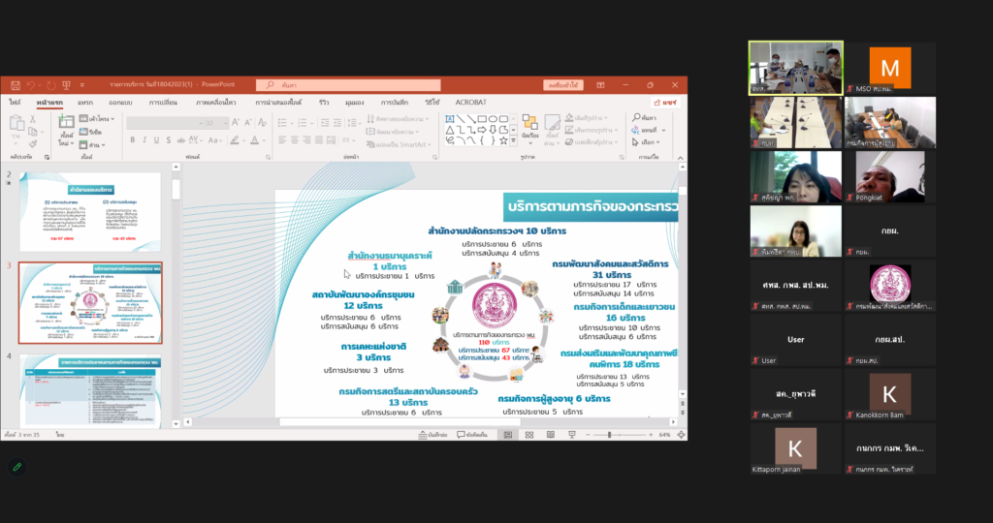Click the Decrease Font Size icon
The height and width of the screenshot is (523, 993).
[x=247, y=123]
